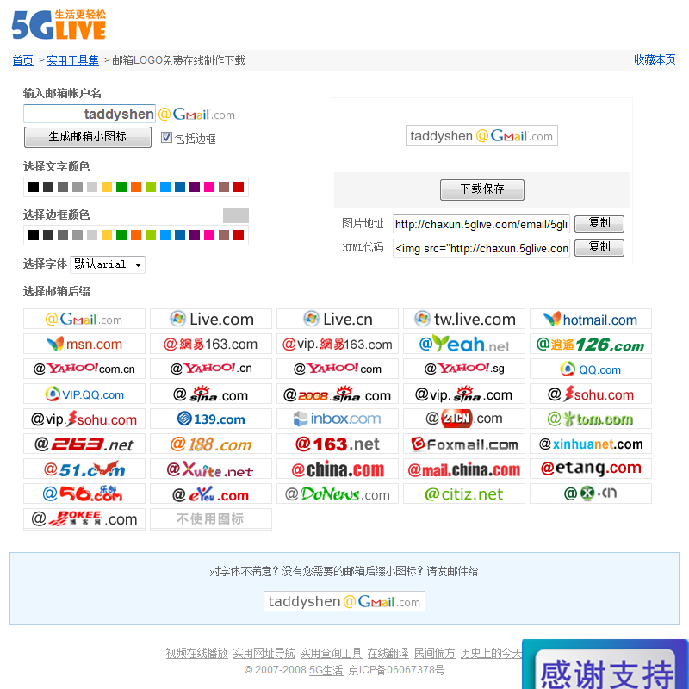The width and height of the screenshot is (689, 689).
Task: Focus the email username input field
Action: click(90, 114)
